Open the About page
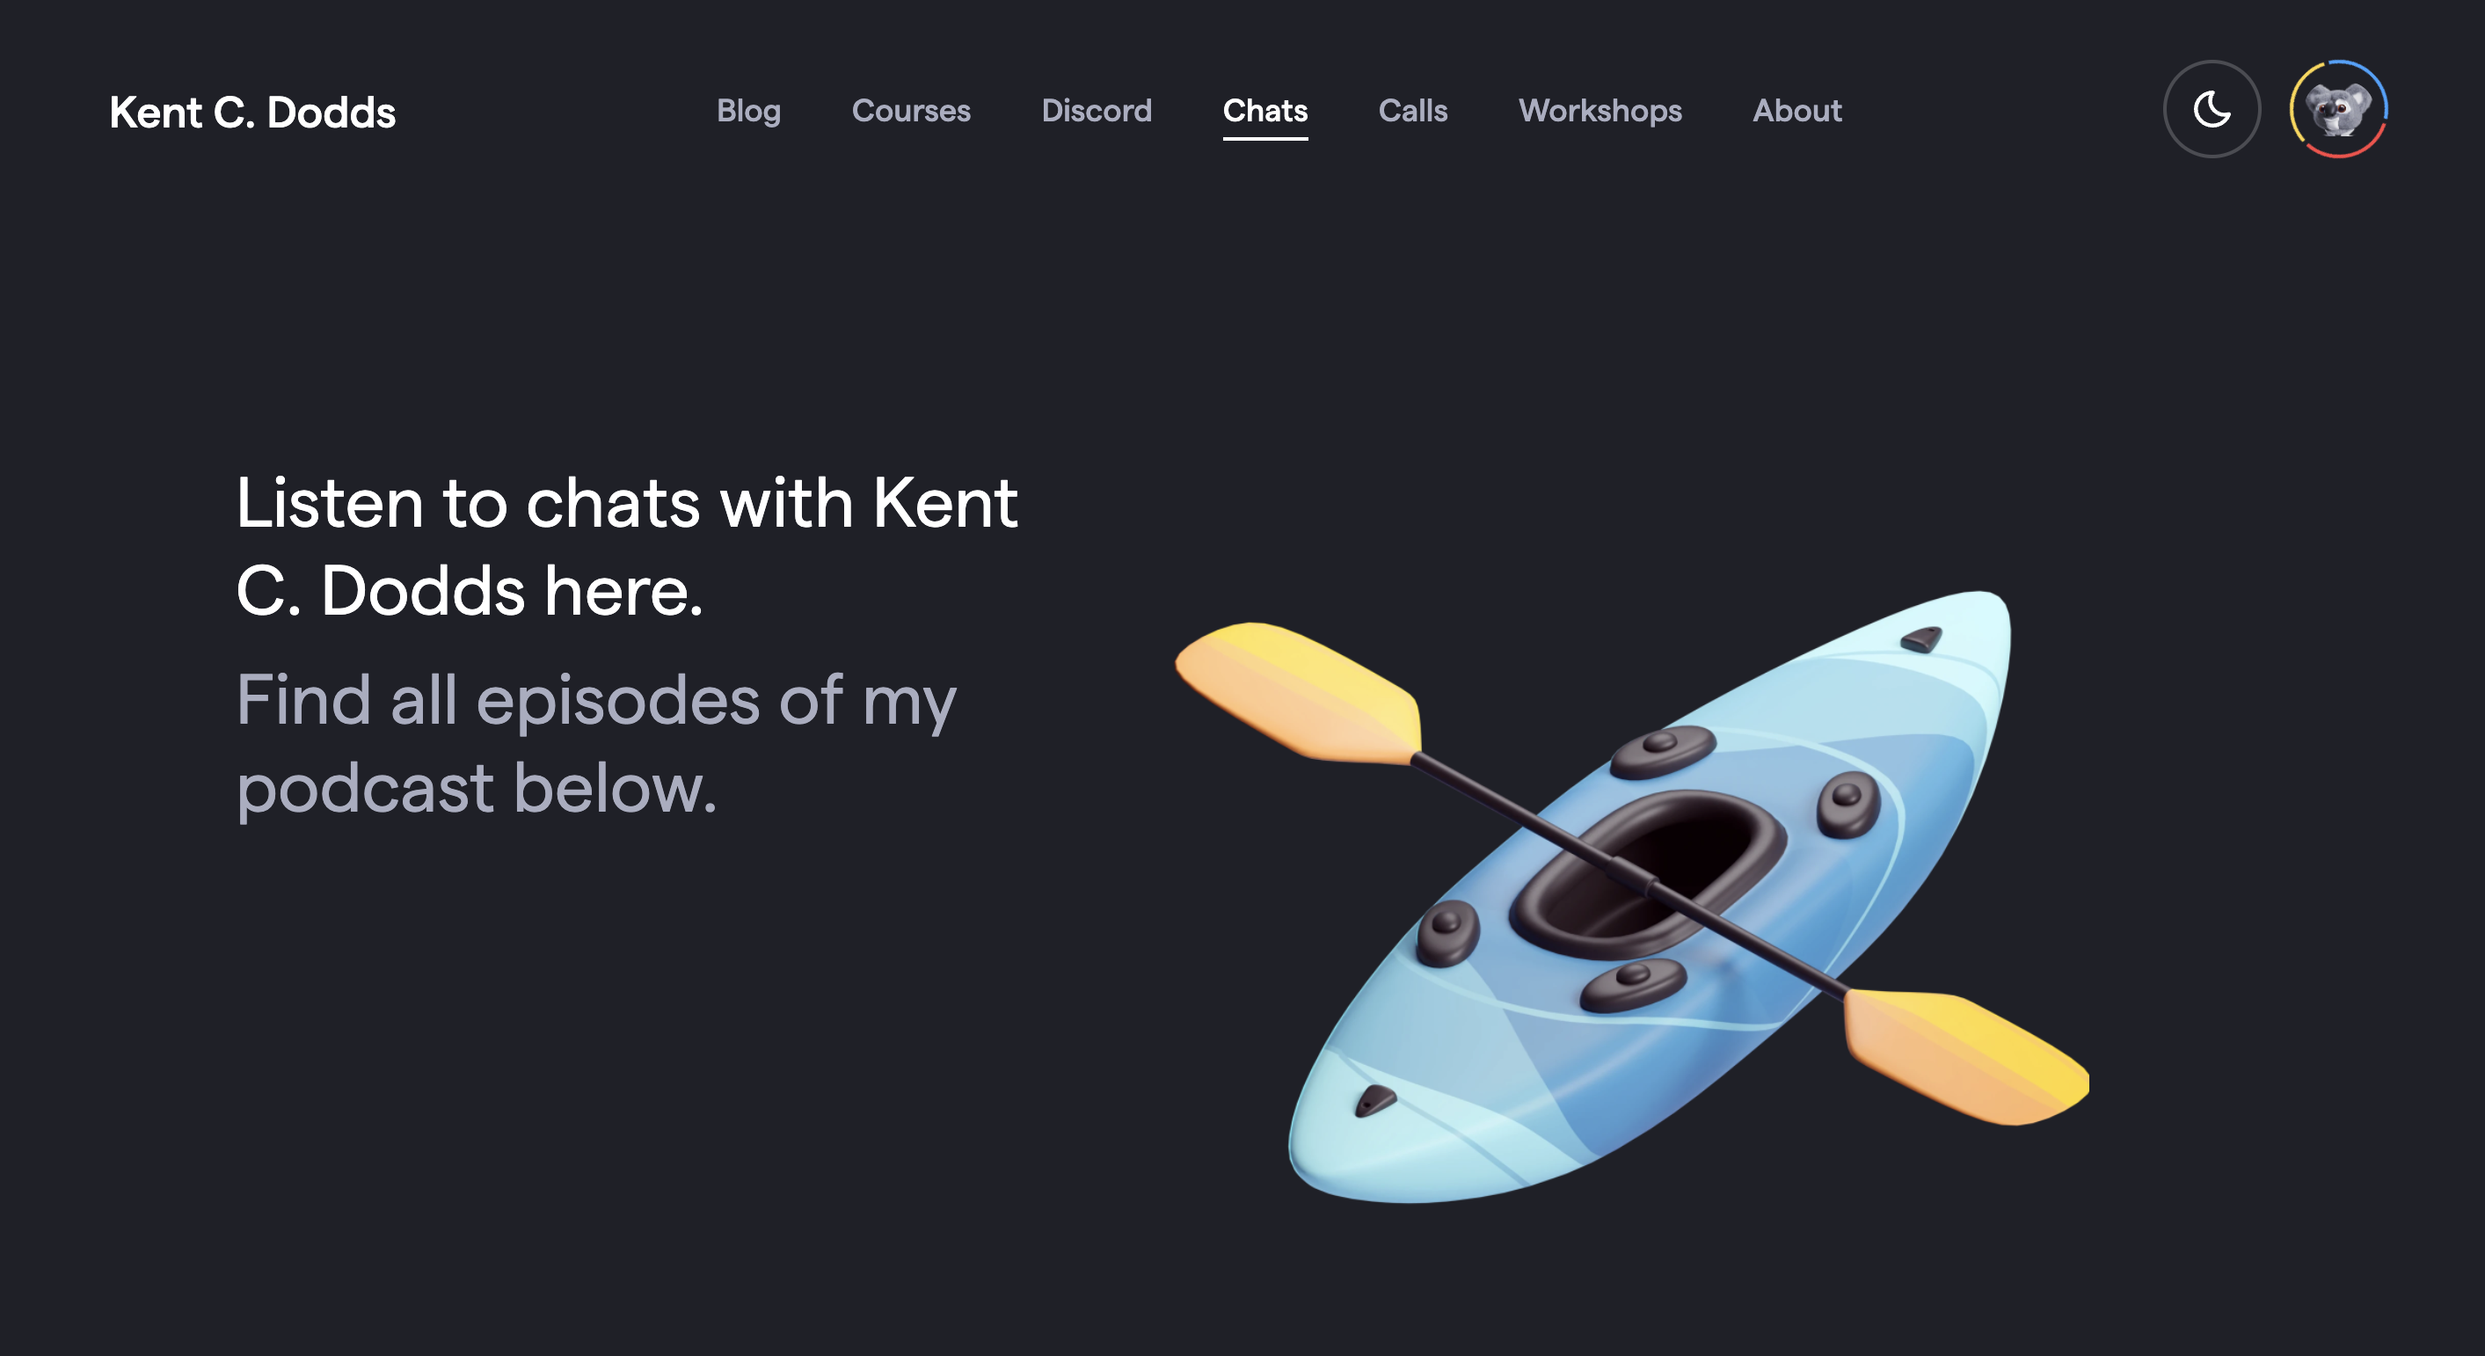This screenshot has height=1356, width=2485. point(1797,111)
